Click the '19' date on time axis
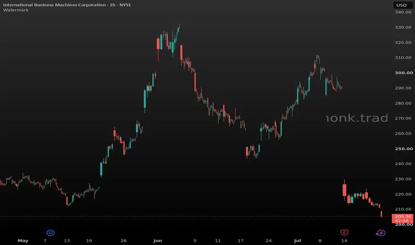The height and width of the screenshot is (245, 415). pyautogui.click(x=89, y=241)
